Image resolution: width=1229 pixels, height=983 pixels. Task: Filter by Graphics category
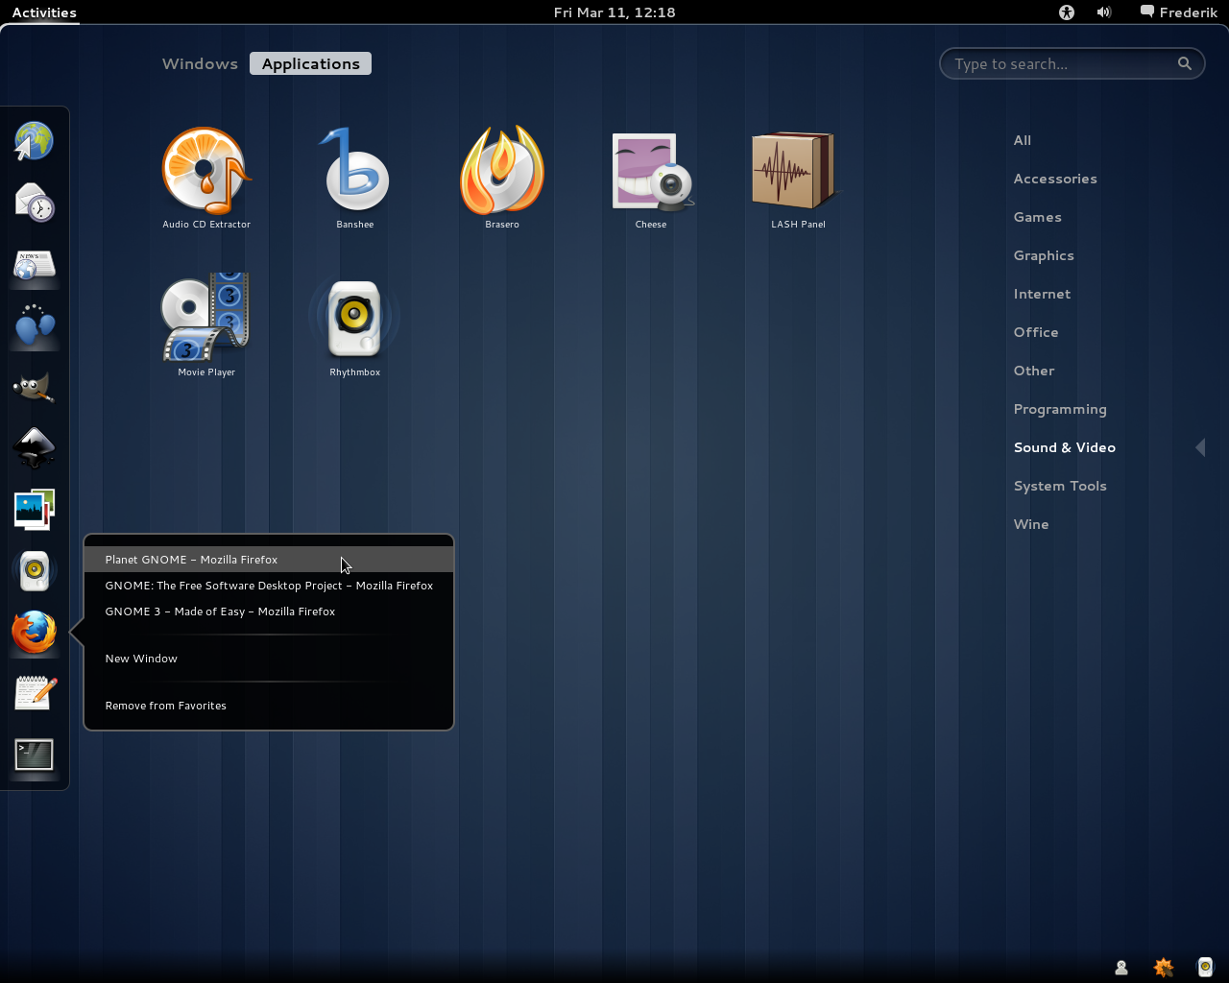(x=1044, y=255)
